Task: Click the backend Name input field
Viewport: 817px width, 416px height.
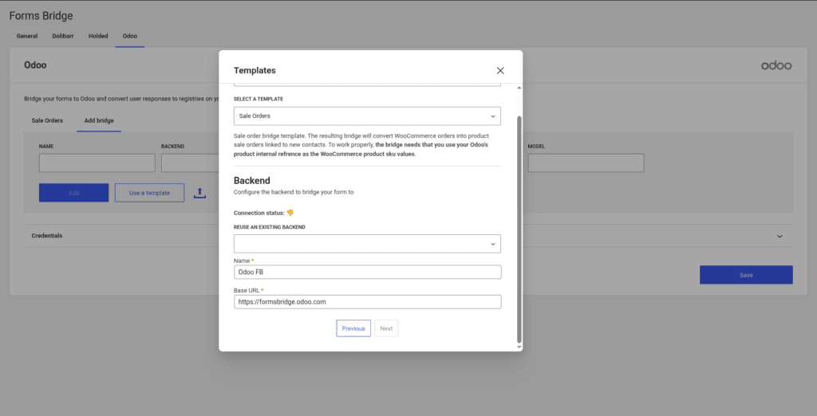Action: click(x=367, y=272)
